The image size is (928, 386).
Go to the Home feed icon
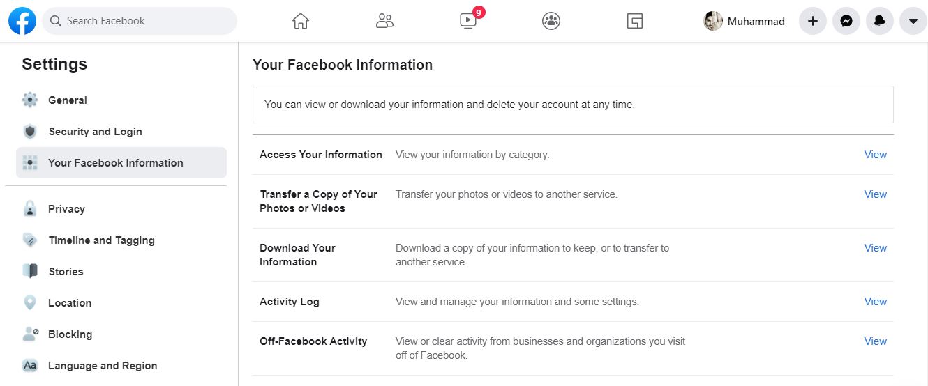pyautogui.click(x=301, y=21)
